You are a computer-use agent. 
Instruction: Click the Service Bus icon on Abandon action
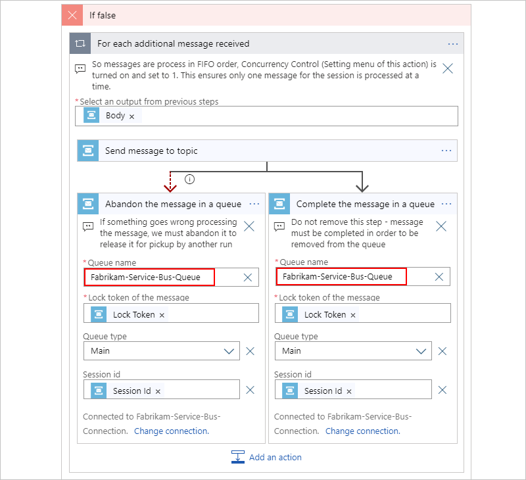[87, 203]
